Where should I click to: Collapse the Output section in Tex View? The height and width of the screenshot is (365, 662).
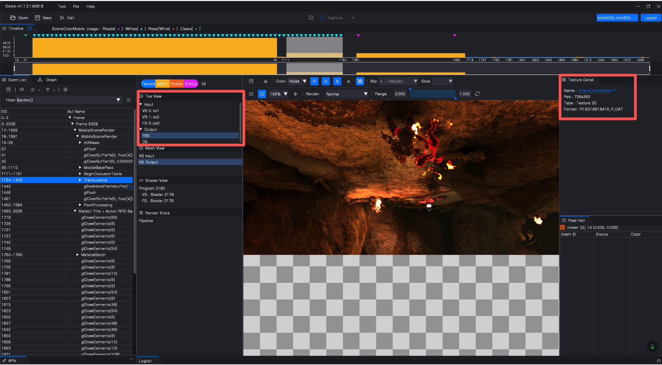(x=141, y=129)
